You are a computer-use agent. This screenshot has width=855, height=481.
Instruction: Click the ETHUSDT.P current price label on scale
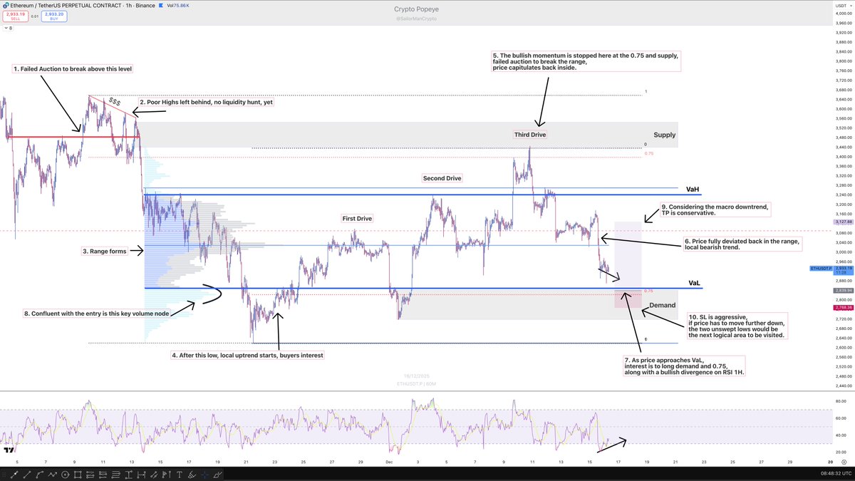coord(820,268)
